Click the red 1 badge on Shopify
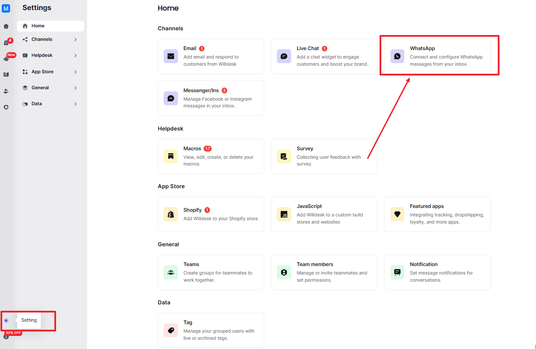536x349 pixels. [207, 210]
